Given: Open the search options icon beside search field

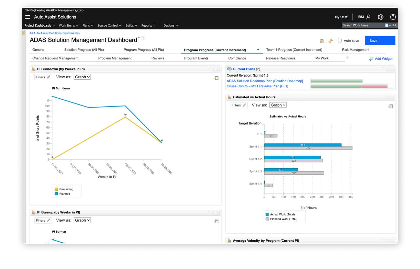Looking at the screenshot, I should click(388, 25).
